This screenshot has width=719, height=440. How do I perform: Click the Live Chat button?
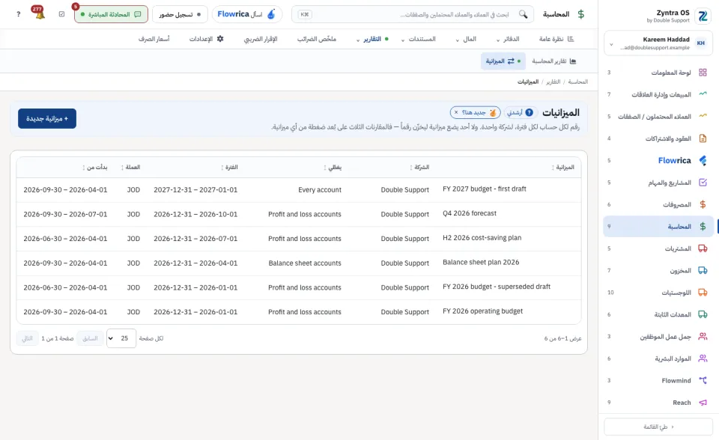[111, 14]
